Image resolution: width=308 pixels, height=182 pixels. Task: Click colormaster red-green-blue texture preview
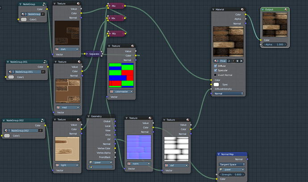tap(121, 75)
